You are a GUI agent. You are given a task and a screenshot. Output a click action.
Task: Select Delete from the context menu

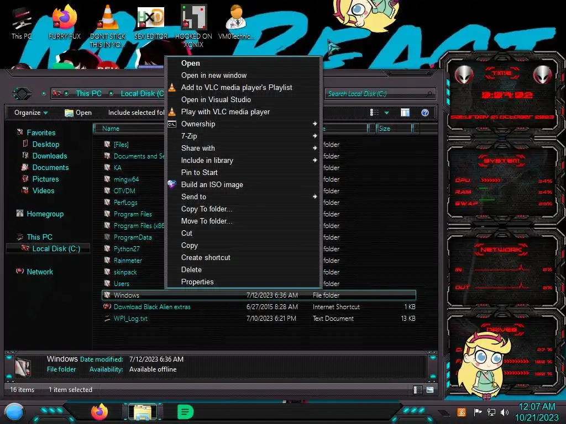243,269
